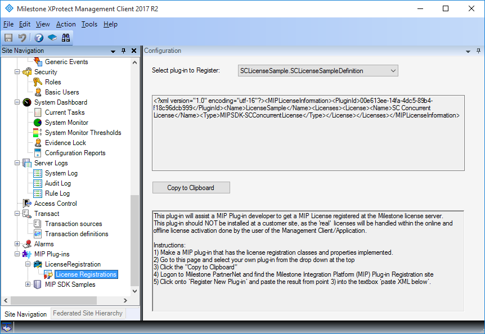Screen dimensions: 485x334
Task: Click the Roles icon
Action: point(38,82)
